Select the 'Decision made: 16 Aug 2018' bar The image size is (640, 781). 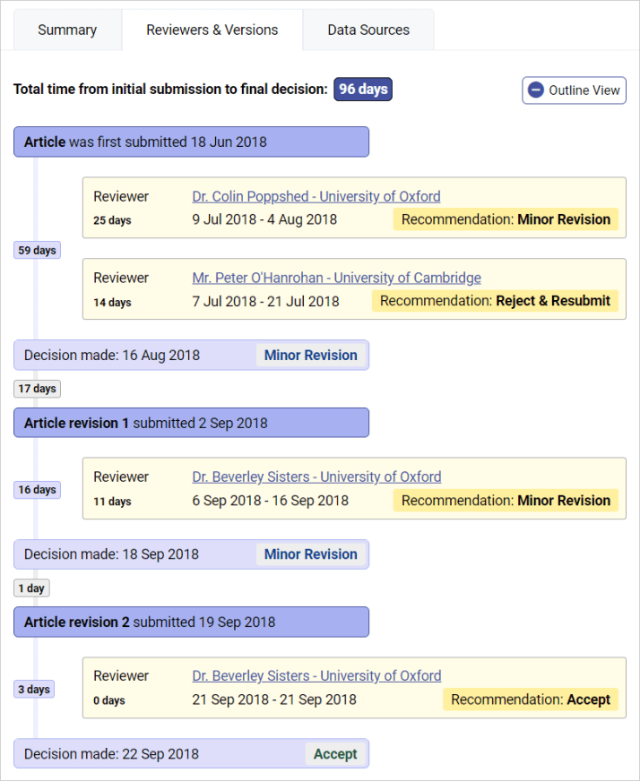(x=191, y=355)
